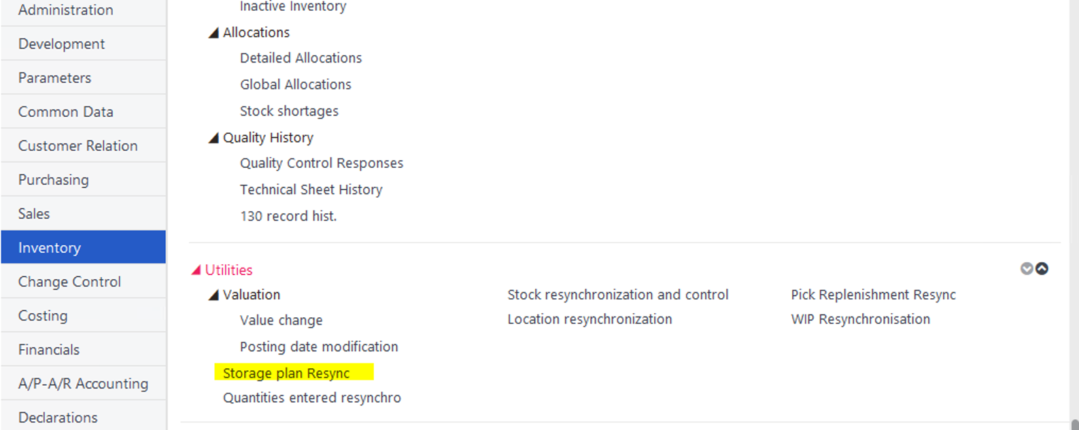This screenshot has height=430, width=1079.
Task: Select the Purchasing module
Action: [84, 179]
